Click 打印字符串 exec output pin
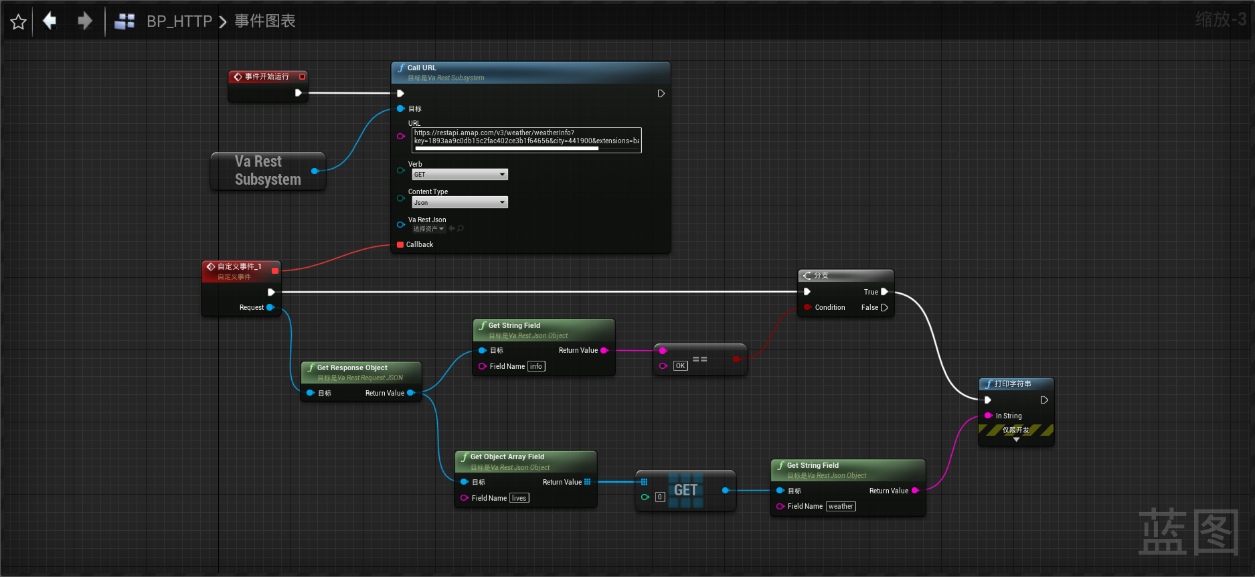Image resolution: width=1255 pixels, height=577 pixels. (1044, 400)
